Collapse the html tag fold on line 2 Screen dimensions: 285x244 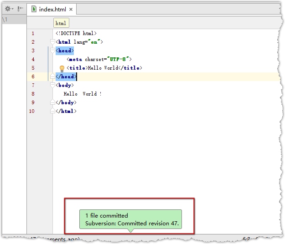tap(52, 42)
